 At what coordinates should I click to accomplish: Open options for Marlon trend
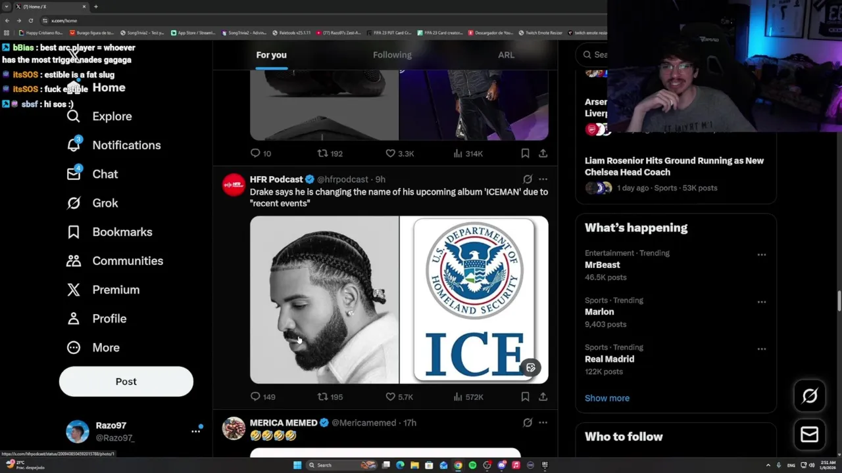pyautogui.click(x=761, y=302)
